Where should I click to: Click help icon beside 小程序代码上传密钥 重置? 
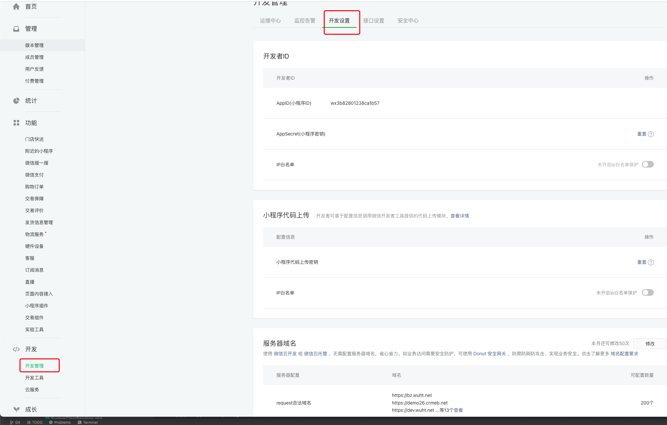click(x=651, y=262)
